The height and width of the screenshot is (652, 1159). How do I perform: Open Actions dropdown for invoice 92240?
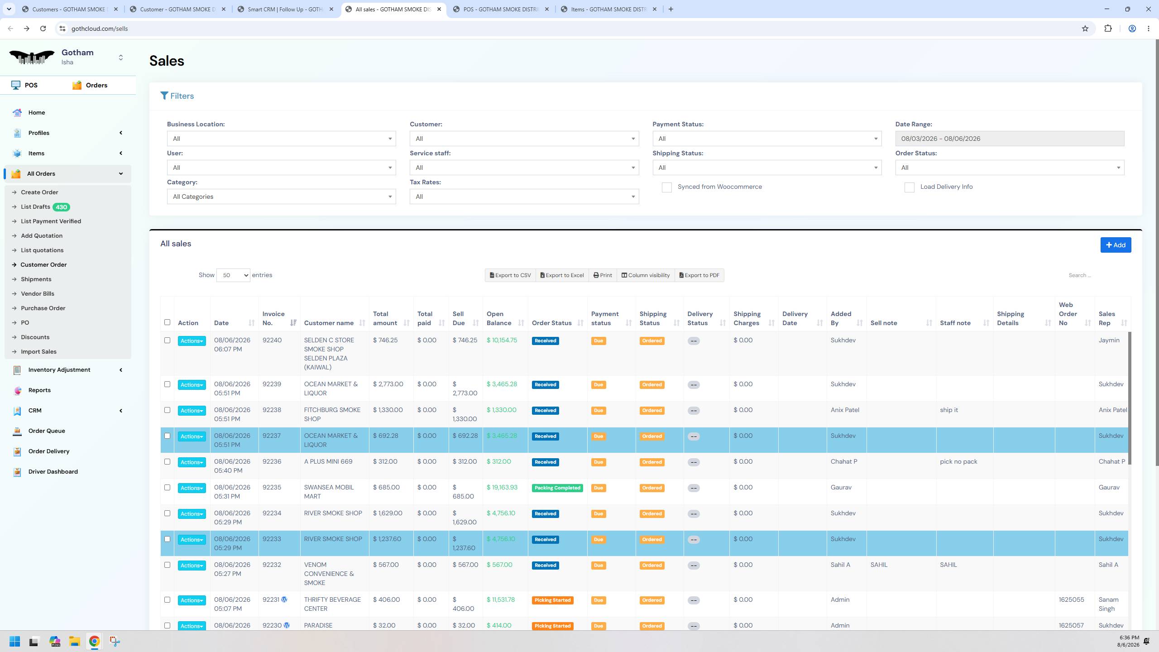coord(192,341)
